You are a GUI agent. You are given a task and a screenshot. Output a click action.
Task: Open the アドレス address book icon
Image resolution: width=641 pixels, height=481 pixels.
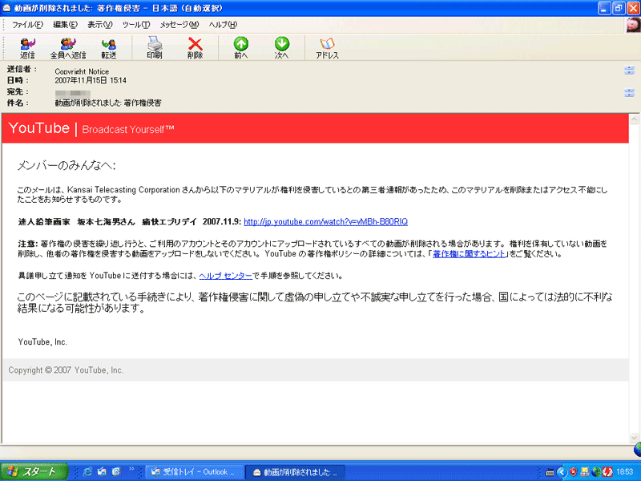[x=327, y=48]
